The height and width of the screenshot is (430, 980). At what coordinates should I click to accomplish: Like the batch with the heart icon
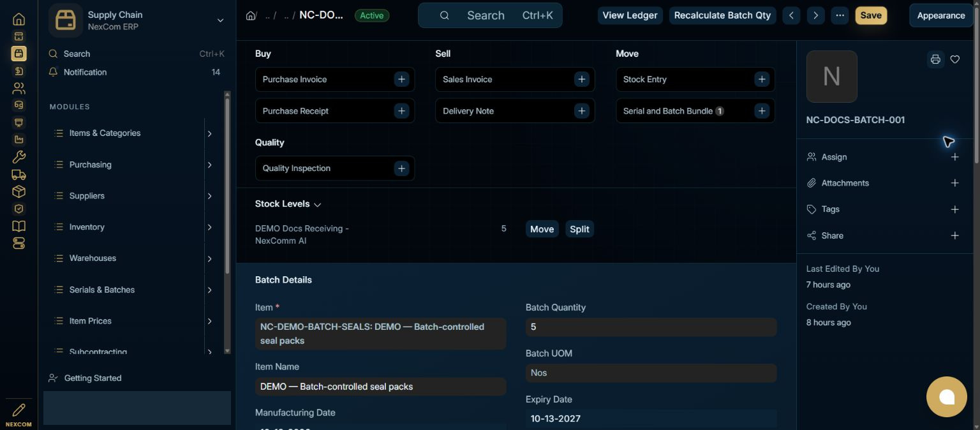click(x=955, y=59)
